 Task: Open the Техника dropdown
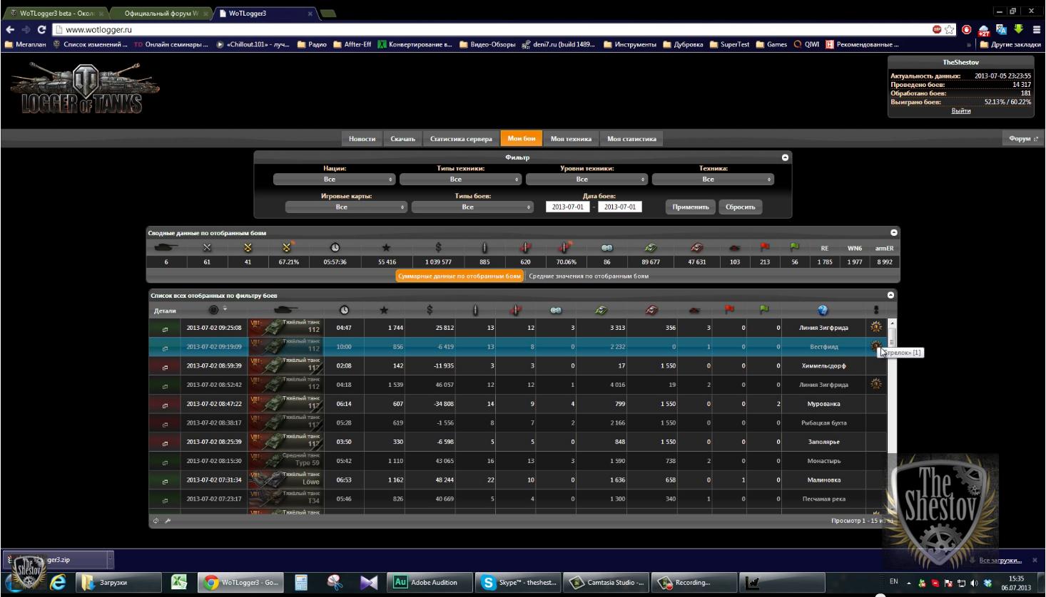point(714,180)
